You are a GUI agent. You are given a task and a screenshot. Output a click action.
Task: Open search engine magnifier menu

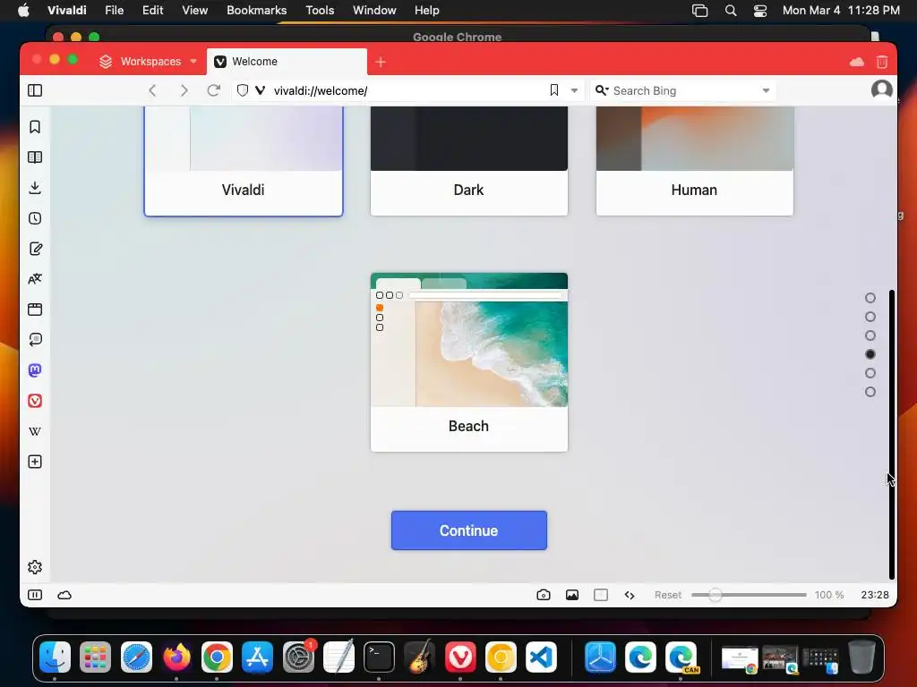point(601,90)
